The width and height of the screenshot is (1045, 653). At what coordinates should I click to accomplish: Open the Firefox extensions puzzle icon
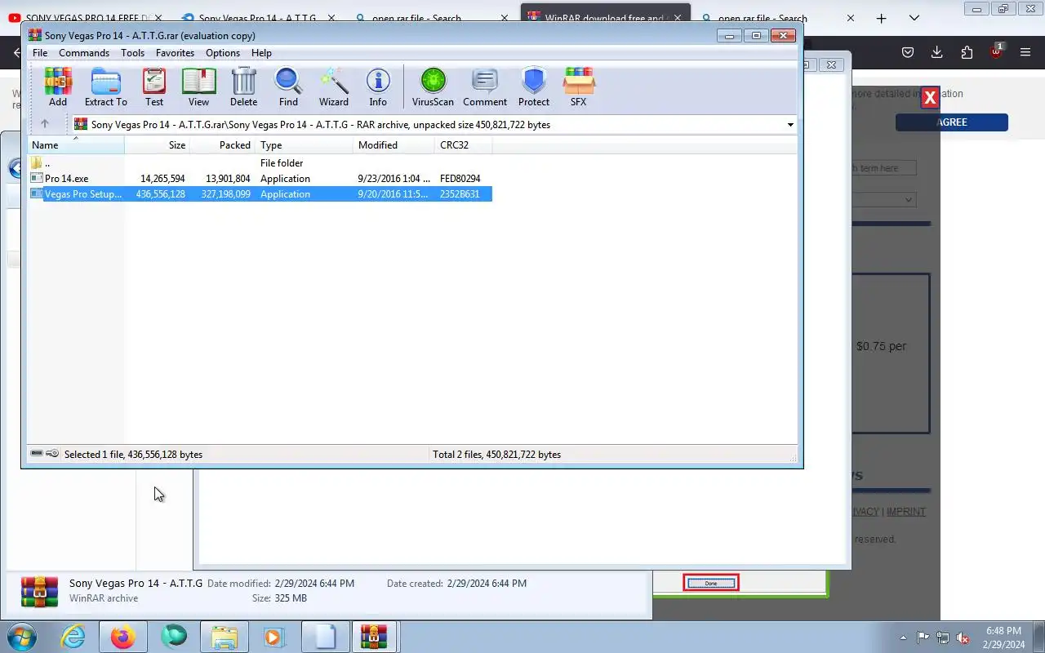tap(967, 52)
